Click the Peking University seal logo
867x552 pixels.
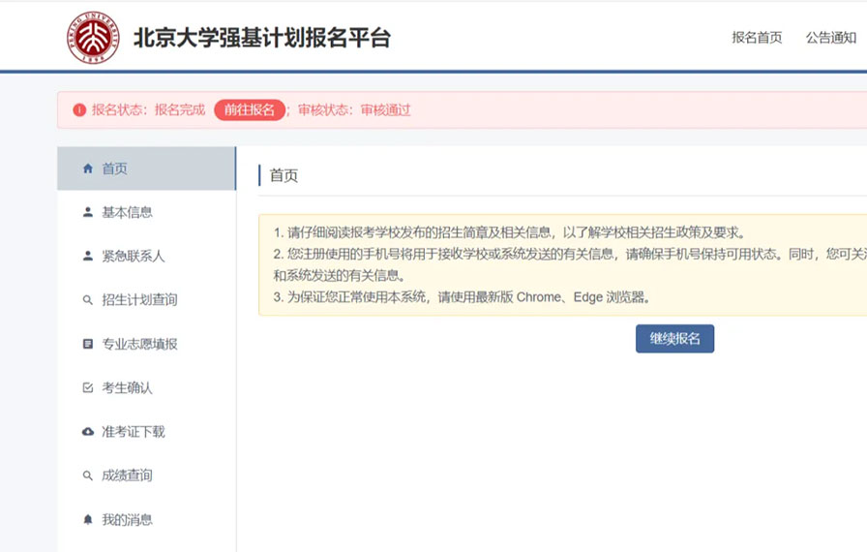coord(93,38)
